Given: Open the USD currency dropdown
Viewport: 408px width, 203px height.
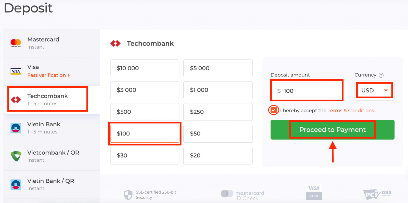Looking at the screenshot, I should 374,90.
